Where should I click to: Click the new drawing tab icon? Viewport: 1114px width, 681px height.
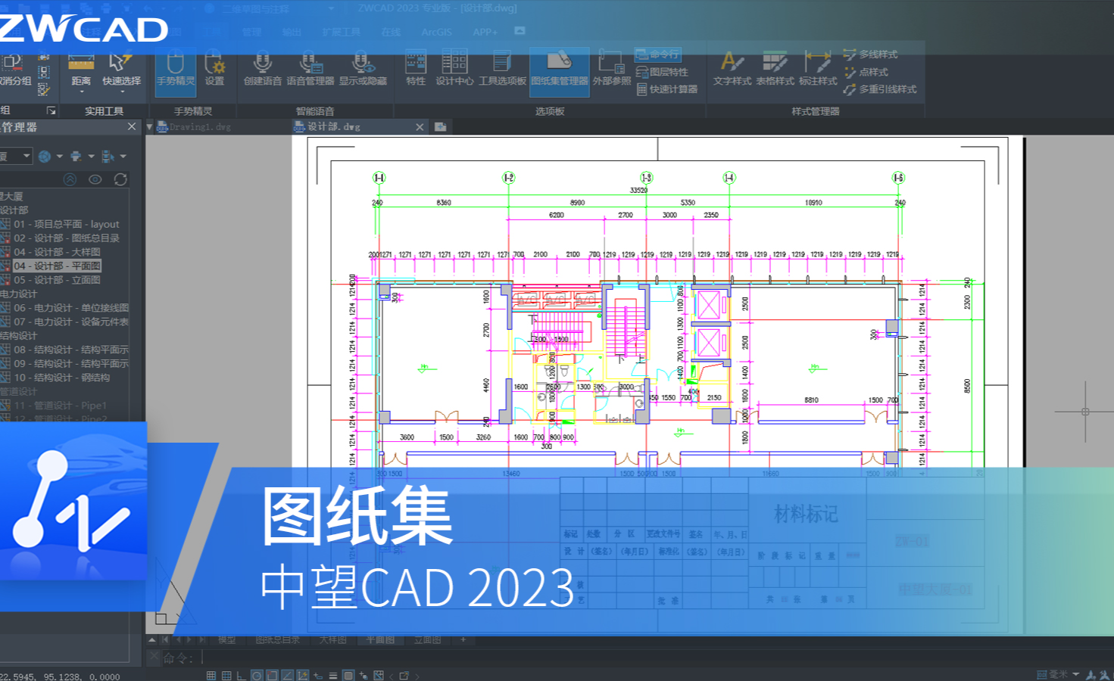(x=440, y=127)
